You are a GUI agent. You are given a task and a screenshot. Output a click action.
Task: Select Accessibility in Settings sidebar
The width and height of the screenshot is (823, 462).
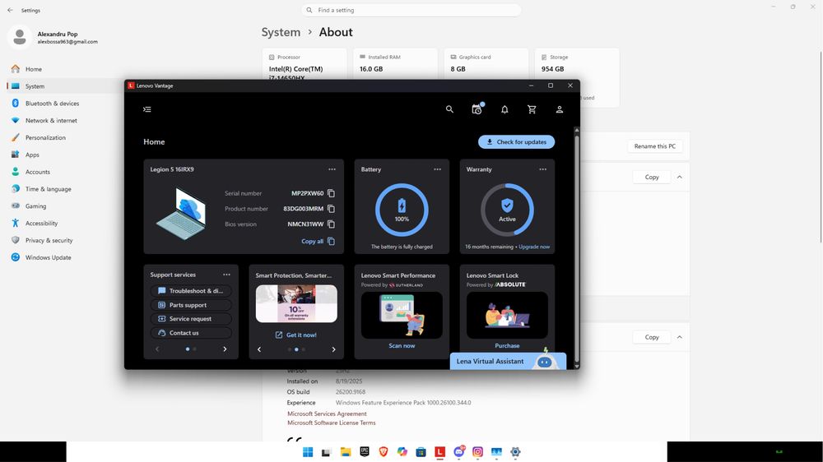(x=41, y=223)
